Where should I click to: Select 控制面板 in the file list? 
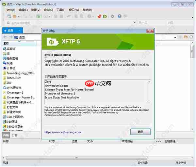tap(10, 58)
